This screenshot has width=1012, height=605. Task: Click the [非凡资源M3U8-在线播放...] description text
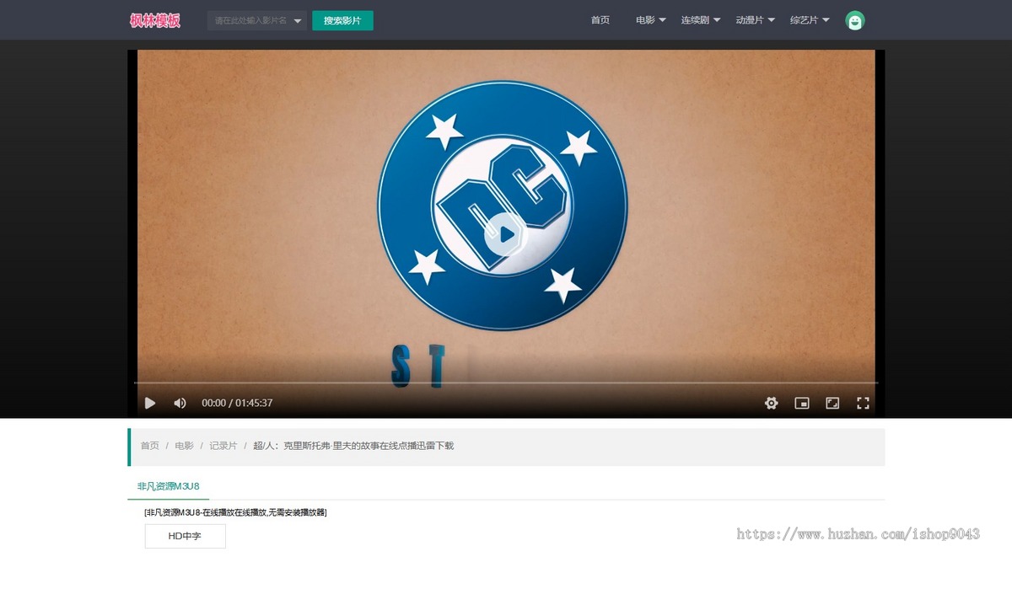point(235,512)
